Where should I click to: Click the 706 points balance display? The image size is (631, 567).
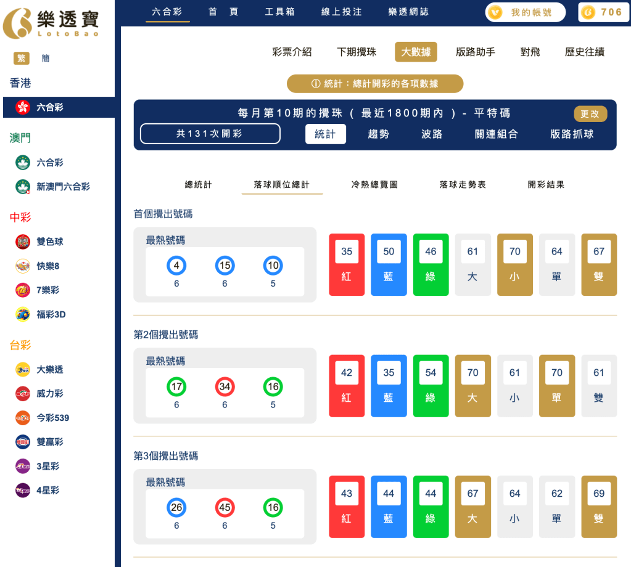coord(603,12)
